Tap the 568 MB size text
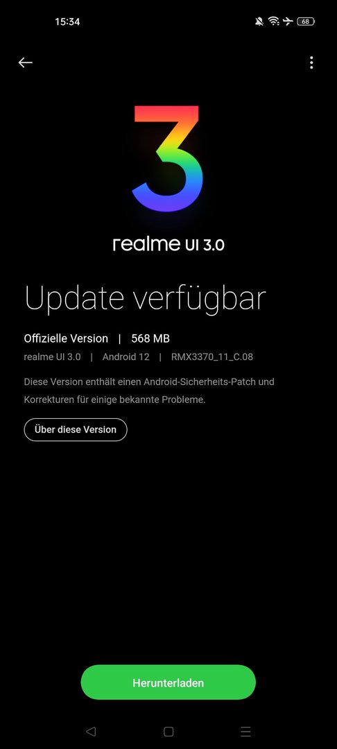This screenshot has width=337, height=749. pyautogui.click(x=150, y=338)
